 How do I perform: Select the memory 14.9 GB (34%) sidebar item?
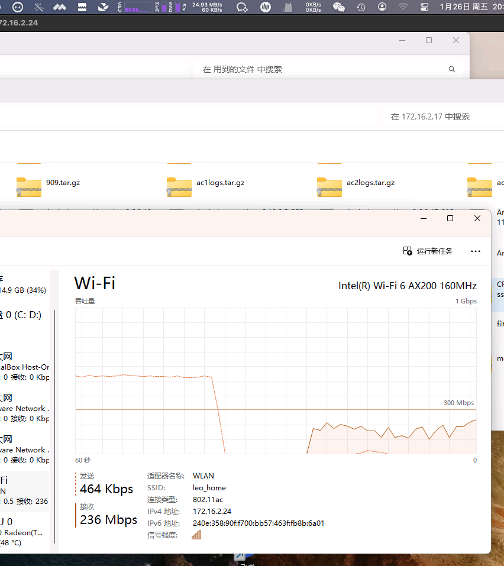pos(25,285)
